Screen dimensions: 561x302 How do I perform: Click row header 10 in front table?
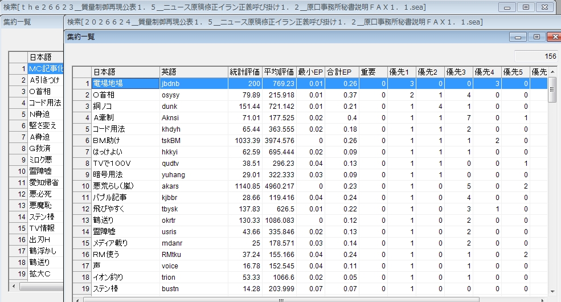tap(82, 186)
